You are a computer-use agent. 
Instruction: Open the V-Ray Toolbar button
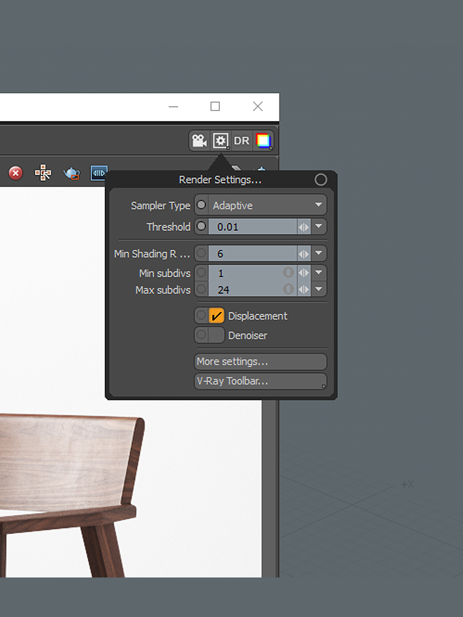[x=260, y=381]
